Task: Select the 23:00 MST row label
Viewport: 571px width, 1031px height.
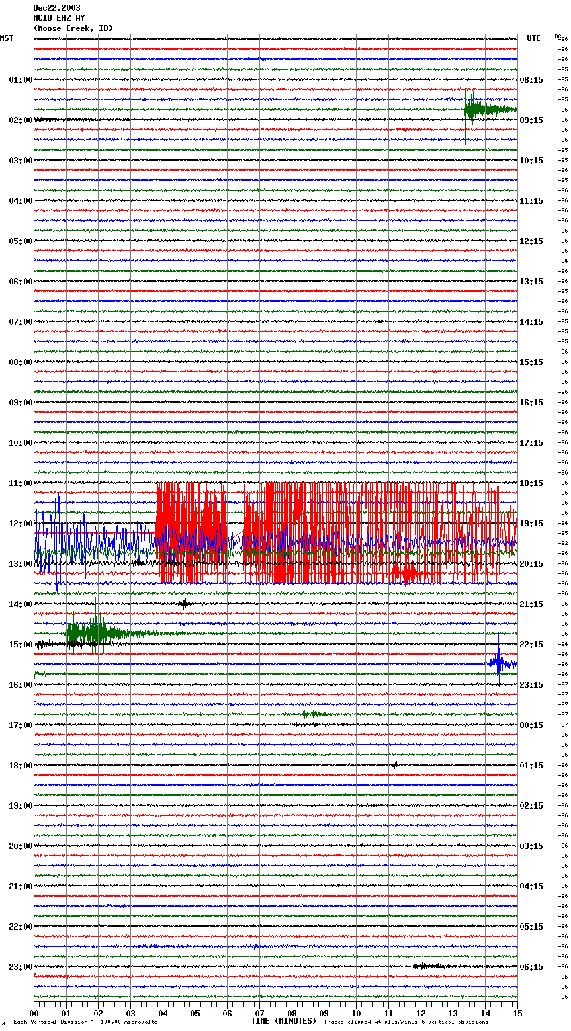Action: tap(21, 967)
